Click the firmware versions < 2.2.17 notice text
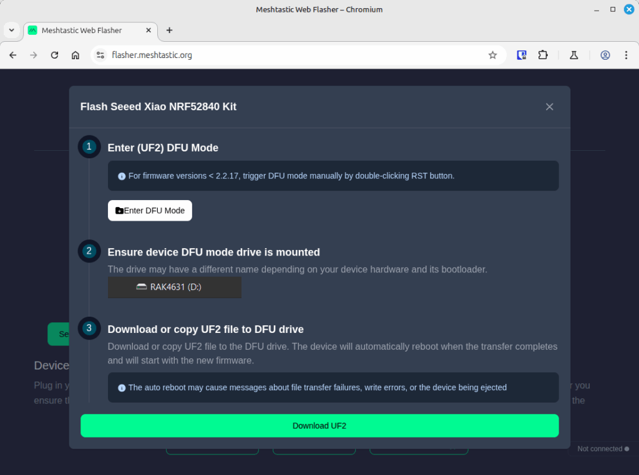The image size is (639, 475). [291, 176]
